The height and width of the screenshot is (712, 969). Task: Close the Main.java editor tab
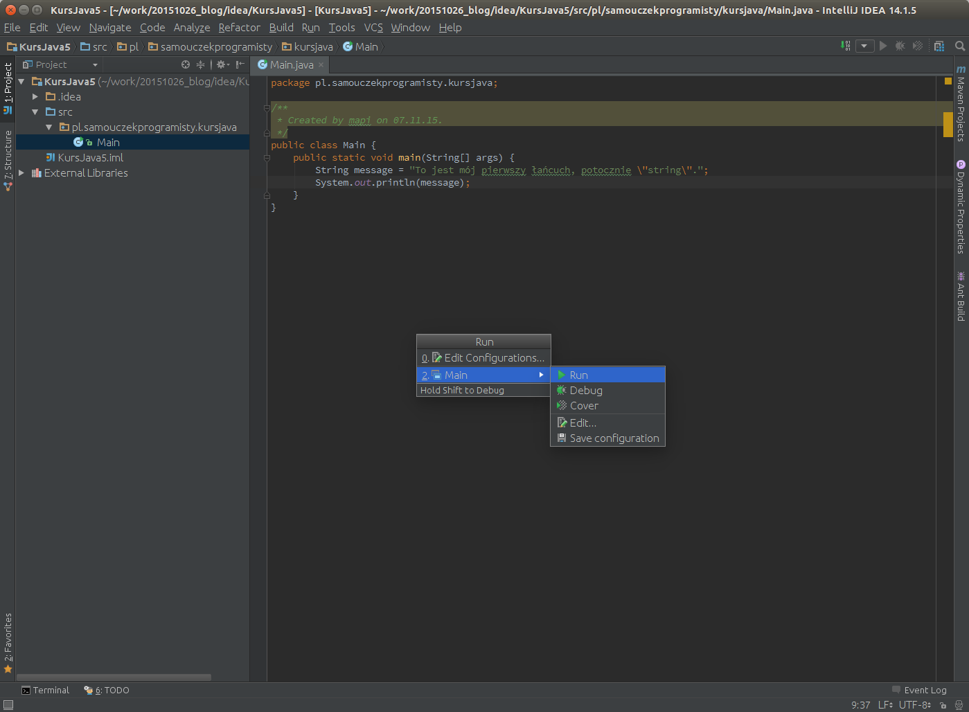click(x=321, y=64)
